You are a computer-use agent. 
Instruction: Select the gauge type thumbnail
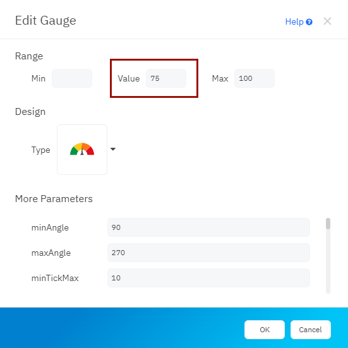[x=82, y=150]
